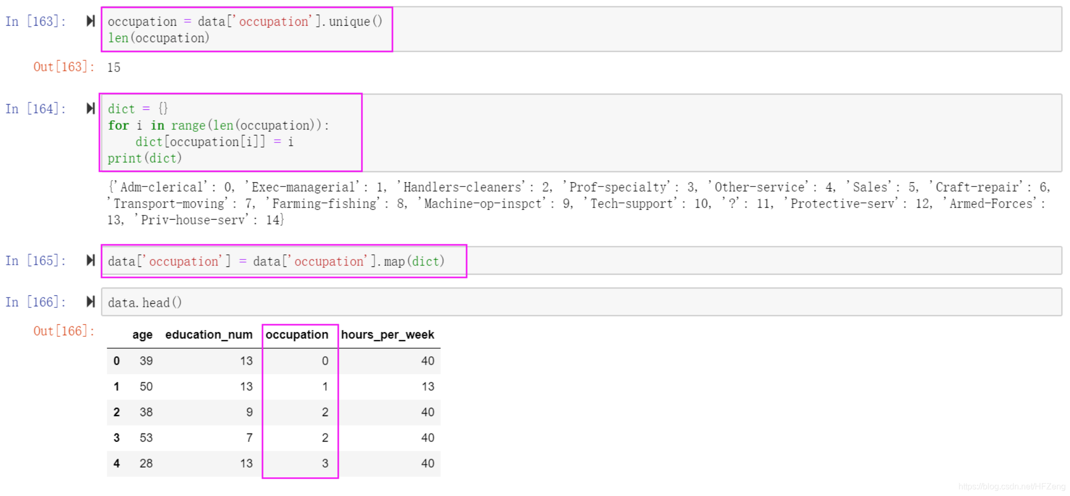This screenshot has height=496, width=1070.
Task: Click 'Priv-house-serv': 14 in the output
Action: pos(209,220)
